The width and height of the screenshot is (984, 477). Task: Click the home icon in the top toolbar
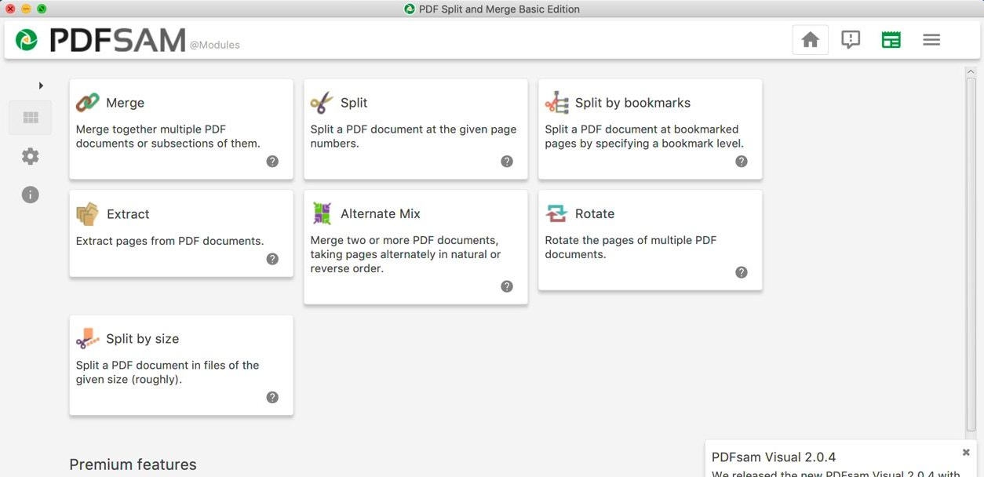[x=810, y=38]
